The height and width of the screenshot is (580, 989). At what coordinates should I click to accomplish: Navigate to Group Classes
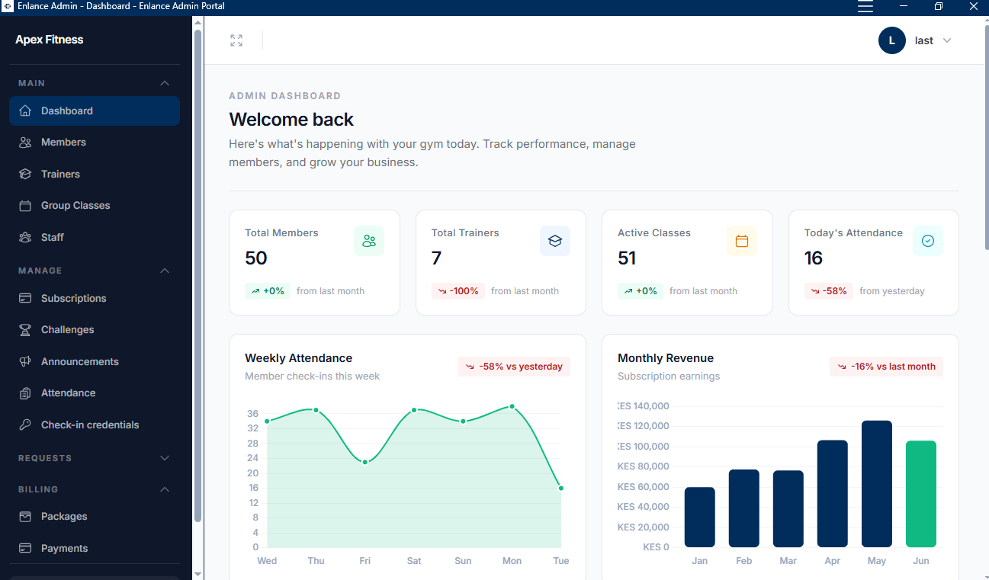tap(95, 206)
